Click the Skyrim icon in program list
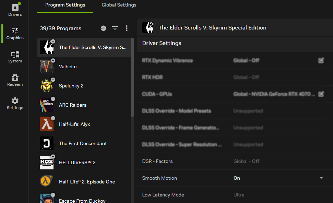The width and height of the screenshot is (333, 203). (x=47, y=47)
